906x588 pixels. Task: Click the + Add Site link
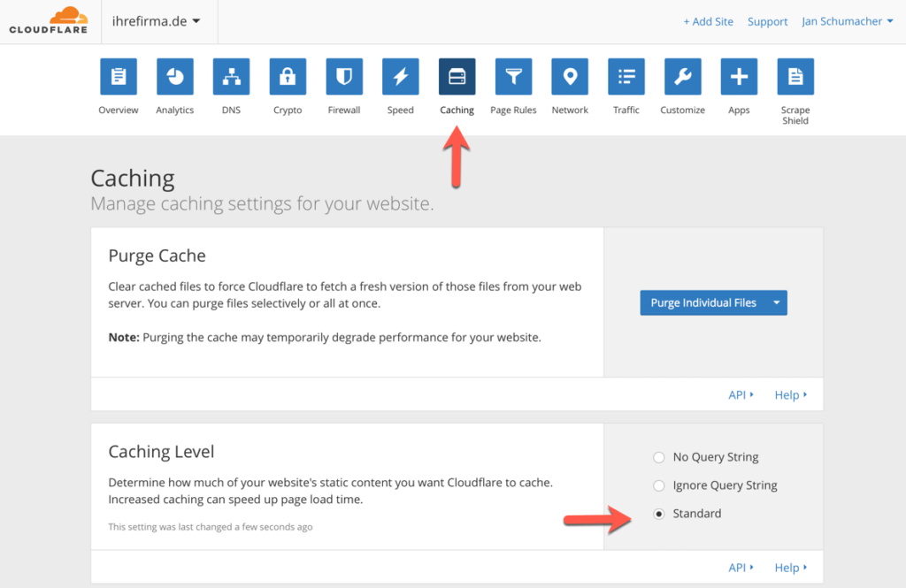coord(708,21)
